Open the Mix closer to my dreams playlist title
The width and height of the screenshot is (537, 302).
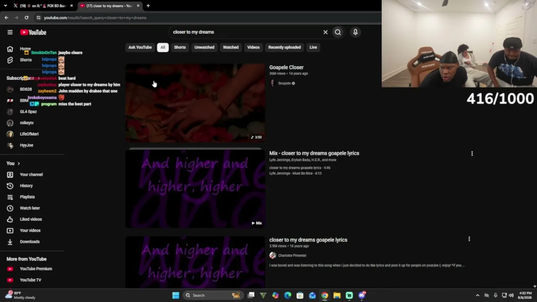pos(314,153)
